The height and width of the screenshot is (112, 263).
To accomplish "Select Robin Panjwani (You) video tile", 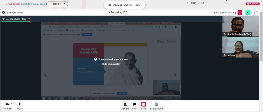I will tap(241, 26).
